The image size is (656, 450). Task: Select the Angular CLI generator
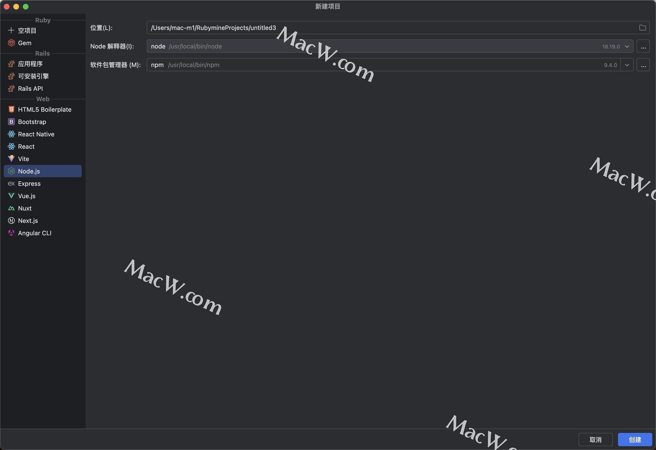pyautogui.click(x=43, y=233)
